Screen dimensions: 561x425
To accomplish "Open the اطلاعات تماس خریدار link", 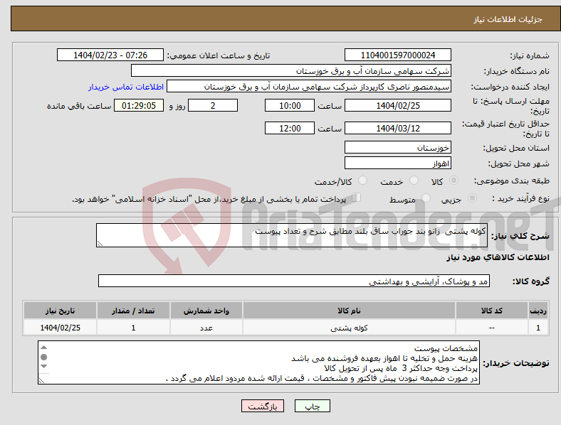I will point(126,87).
